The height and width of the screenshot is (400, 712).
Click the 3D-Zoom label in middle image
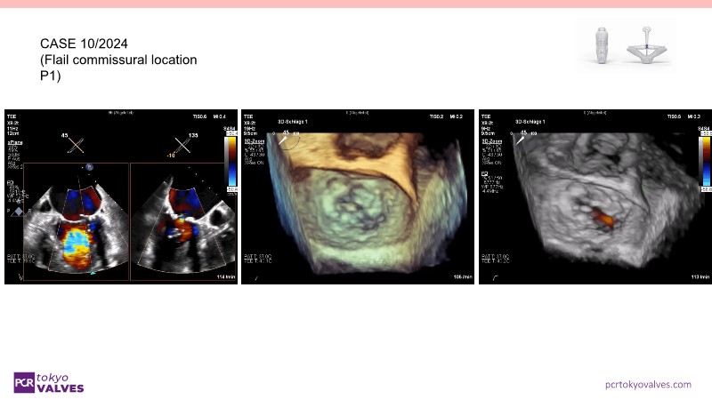(x=253, y=140)
